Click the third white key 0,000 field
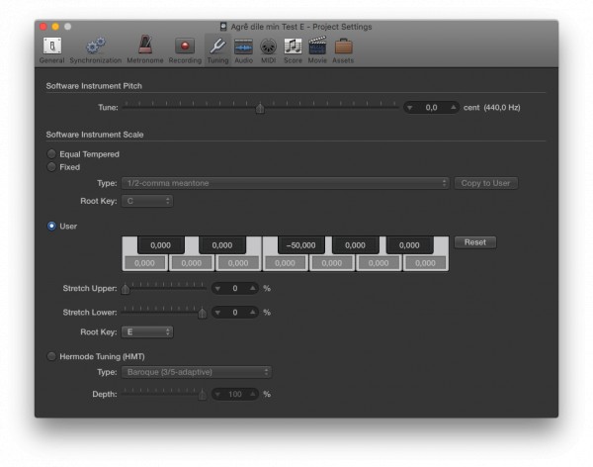 [x=238, y=263]
